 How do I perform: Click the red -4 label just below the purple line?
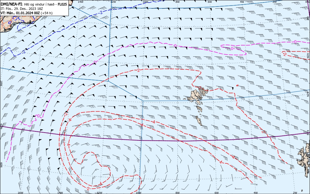[68, 145]
